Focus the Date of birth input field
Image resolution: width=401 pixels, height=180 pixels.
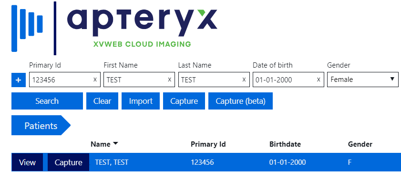288,80
